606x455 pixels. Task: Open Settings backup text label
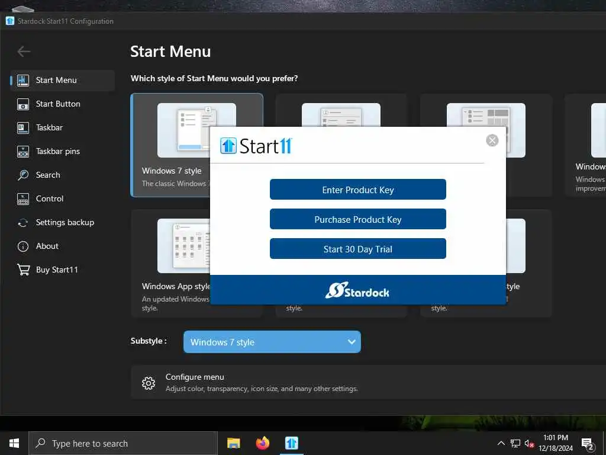[x=65, y=223]
